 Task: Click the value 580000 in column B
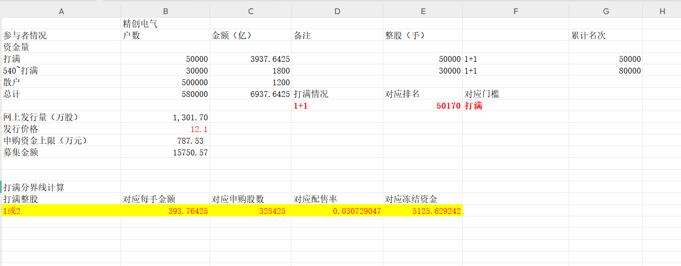(165, 94)
